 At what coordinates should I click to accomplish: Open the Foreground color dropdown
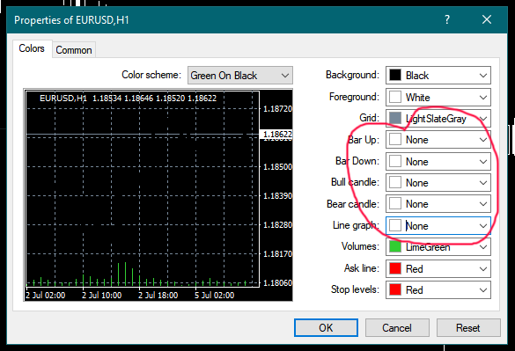(x=438, y=97)
